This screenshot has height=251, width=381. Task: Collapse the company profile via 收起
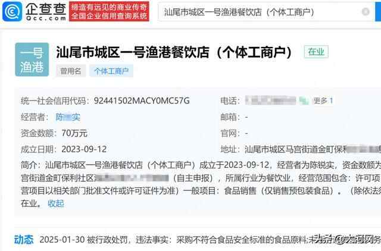56,203
